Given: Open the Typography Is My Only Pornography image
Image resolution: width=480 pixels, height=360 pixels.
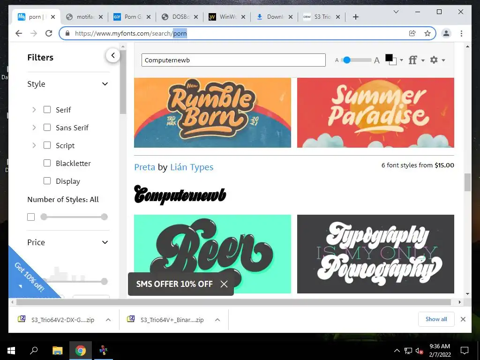Looking at the screenshot, I should pos(375,254).
